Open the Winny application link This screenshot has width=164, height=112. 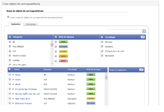18,80
